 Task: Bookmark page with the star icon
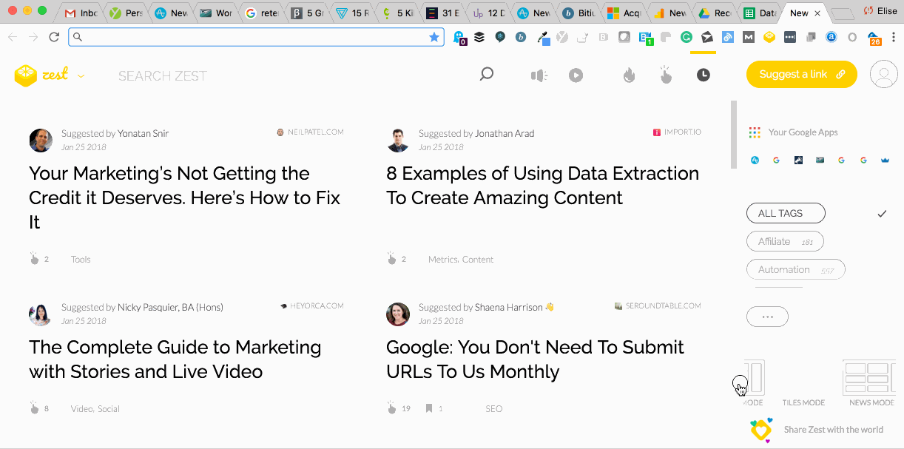(434, 37)
